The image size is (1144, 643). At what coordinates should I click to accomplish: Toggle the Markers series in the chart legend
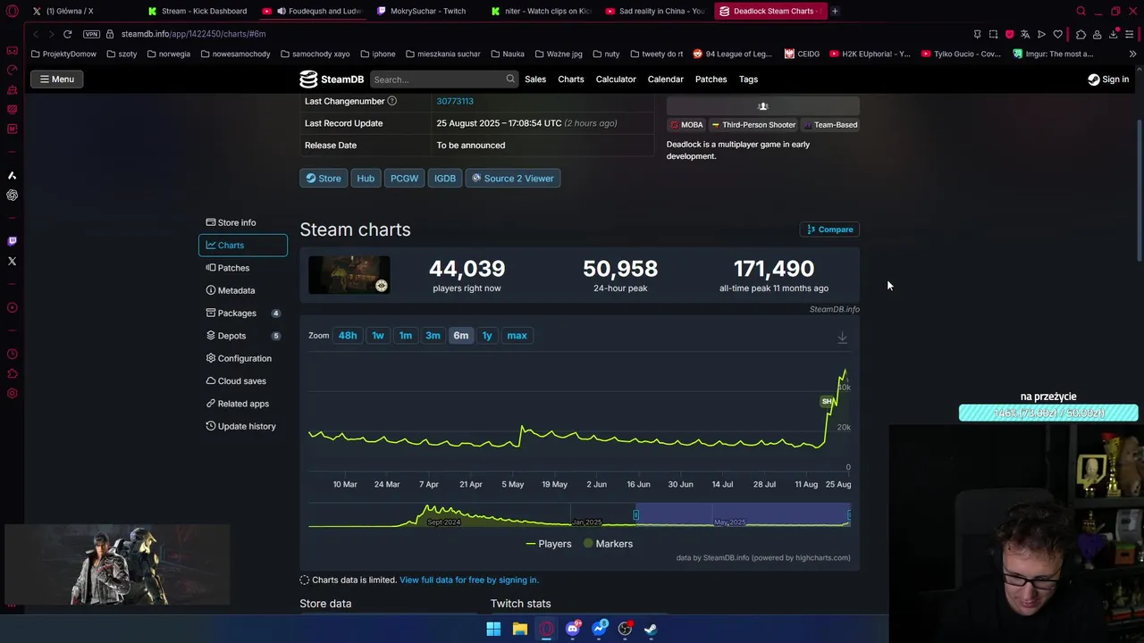click(608, 544)
